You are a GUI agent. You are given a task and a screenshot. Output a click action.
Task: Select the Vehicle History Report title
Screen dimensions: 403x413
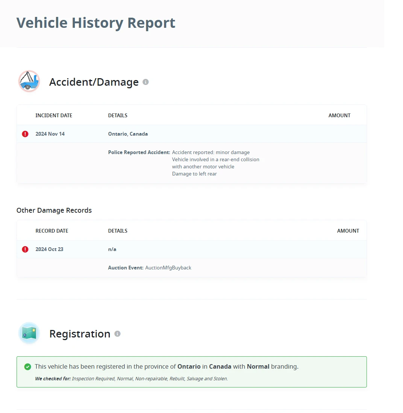(x=96, y=23)
